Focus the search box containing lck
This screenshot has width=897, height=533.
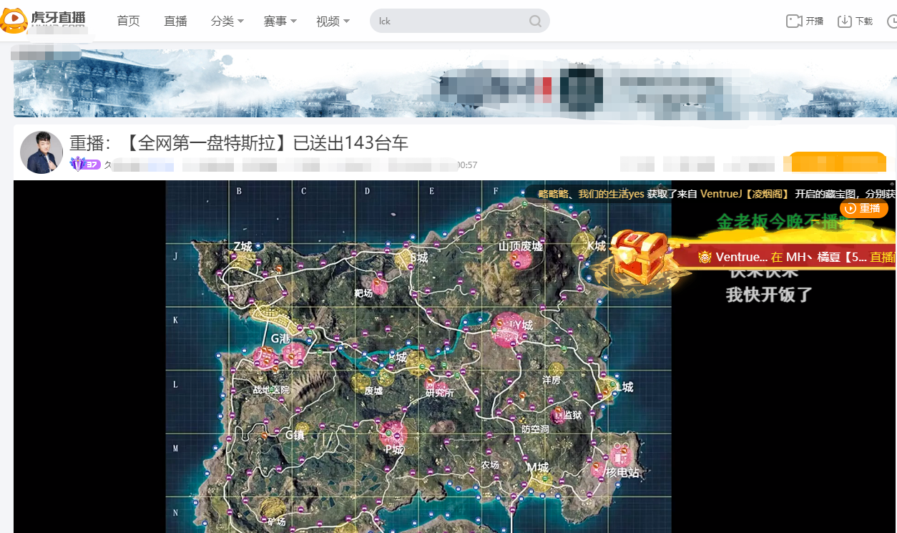pyautogui.click(x=459, y=21)
